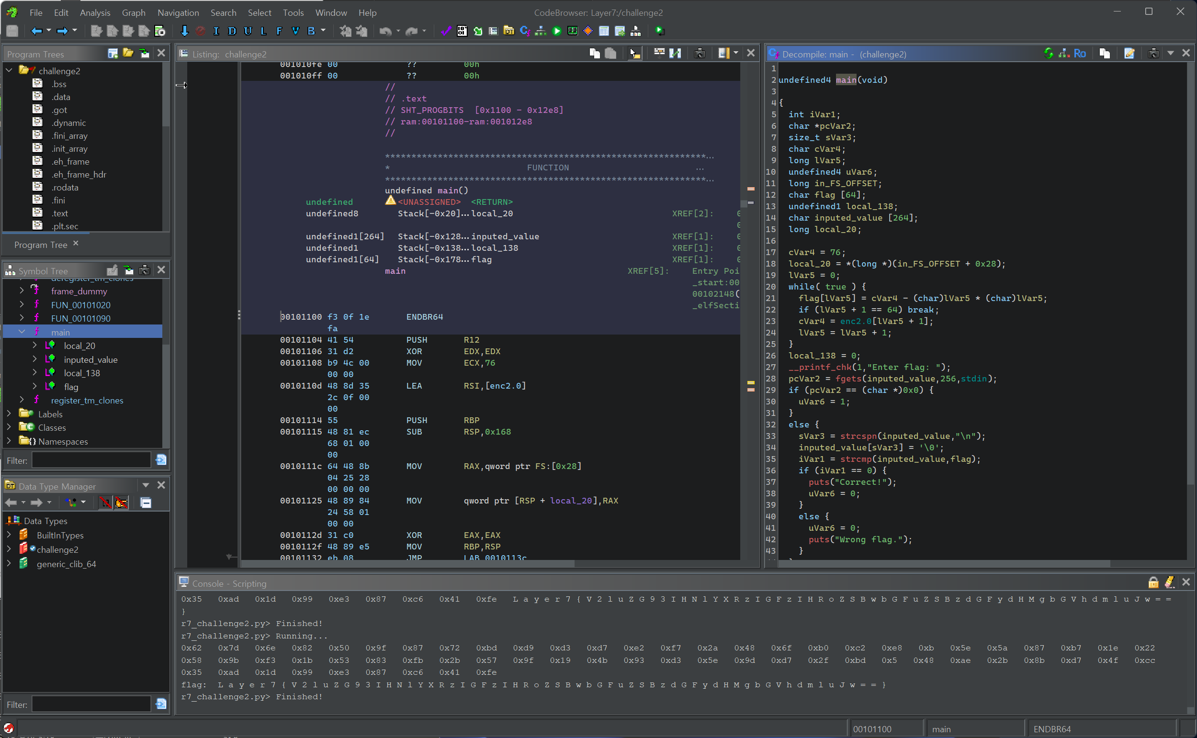This screenshot has width=1197, height=738.
Task: Toggle mouse hover mode in Listing header
Action: [x=634, y=53]
